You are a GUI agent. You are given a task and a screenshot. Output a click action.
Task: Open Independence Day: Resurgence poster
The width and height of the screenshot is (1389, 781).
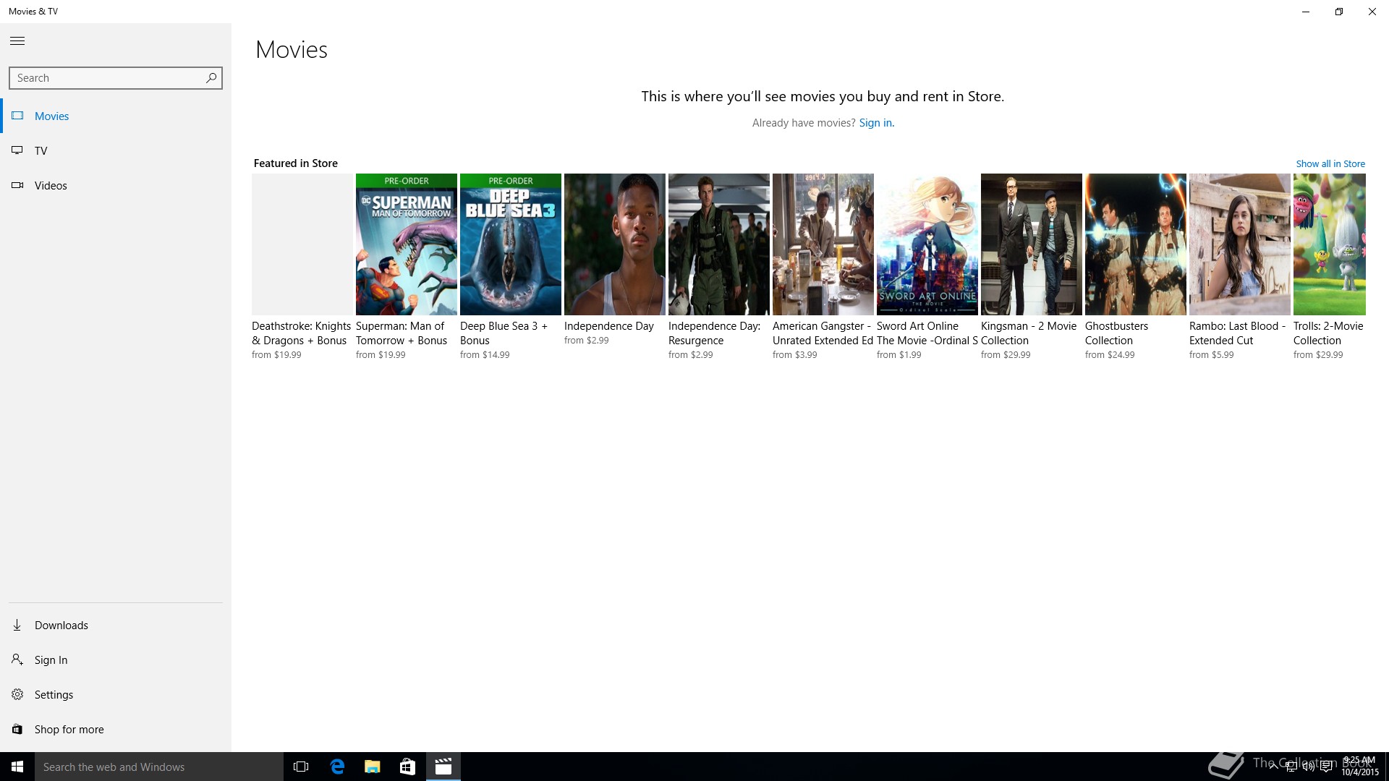[719, 244]
